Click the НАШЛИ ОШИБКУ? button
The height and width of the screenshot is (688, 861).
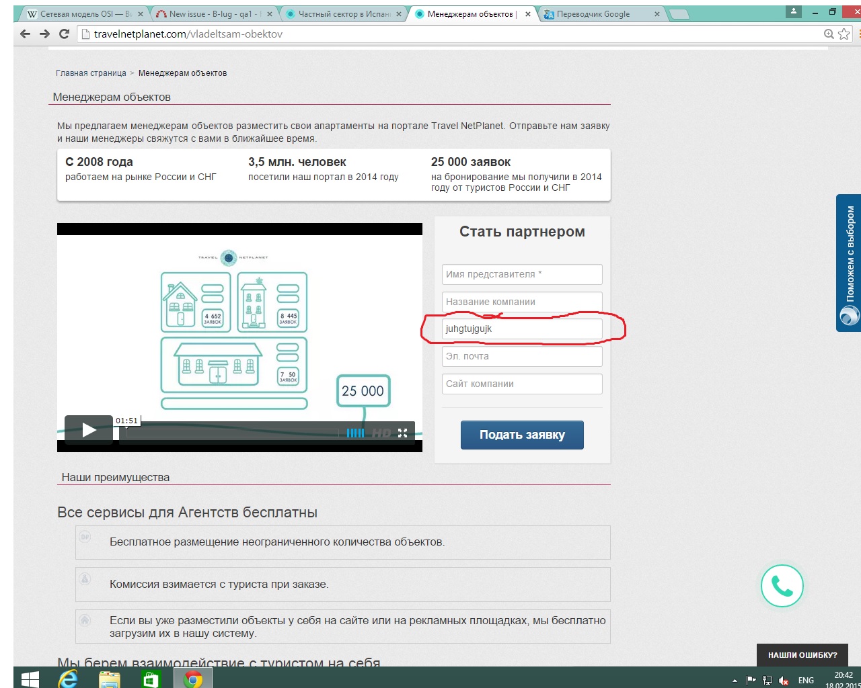point(802,655)
